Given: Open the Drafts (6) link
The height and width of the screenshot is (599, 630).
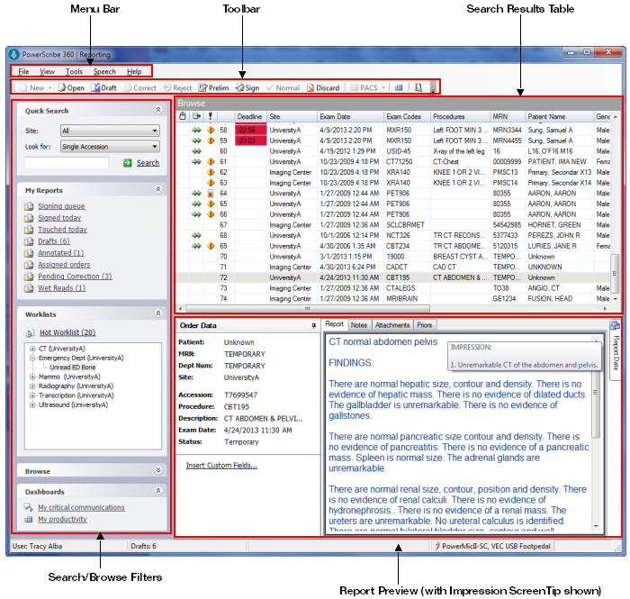Looking at the screenshot, I should click(54, 241).
